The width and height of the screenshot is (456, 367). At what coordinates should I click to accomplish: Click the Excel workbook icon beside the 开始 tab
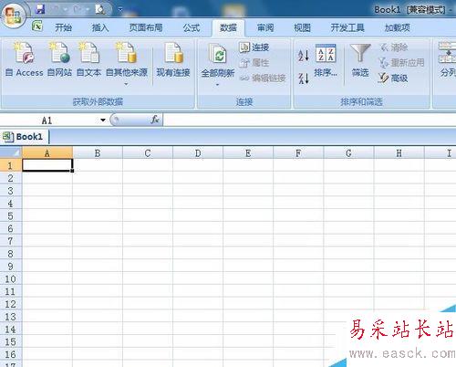point(37,26)
